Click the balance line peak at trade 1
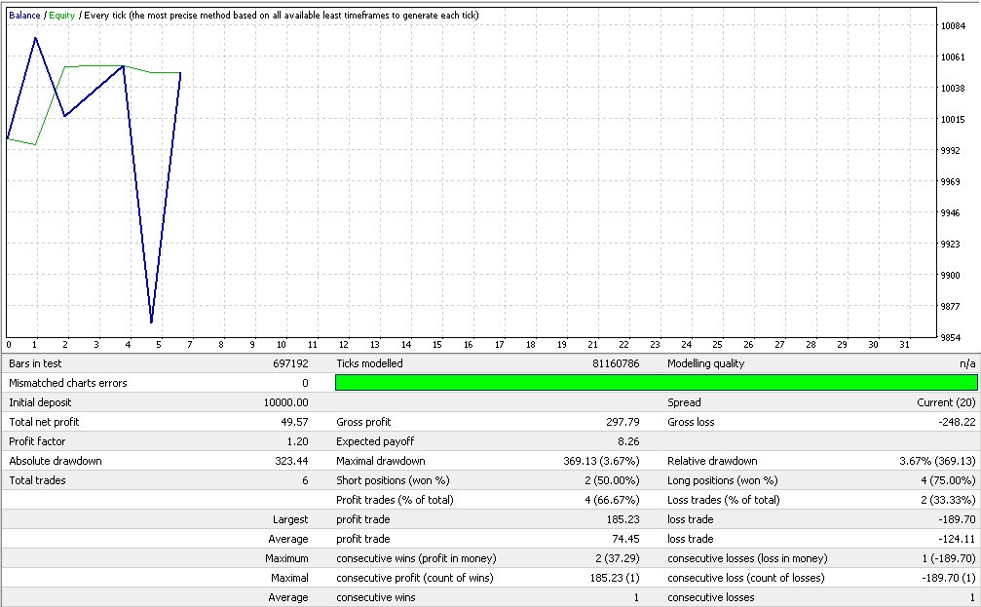Viewport: 981px width, 607px height. [36, 38]
